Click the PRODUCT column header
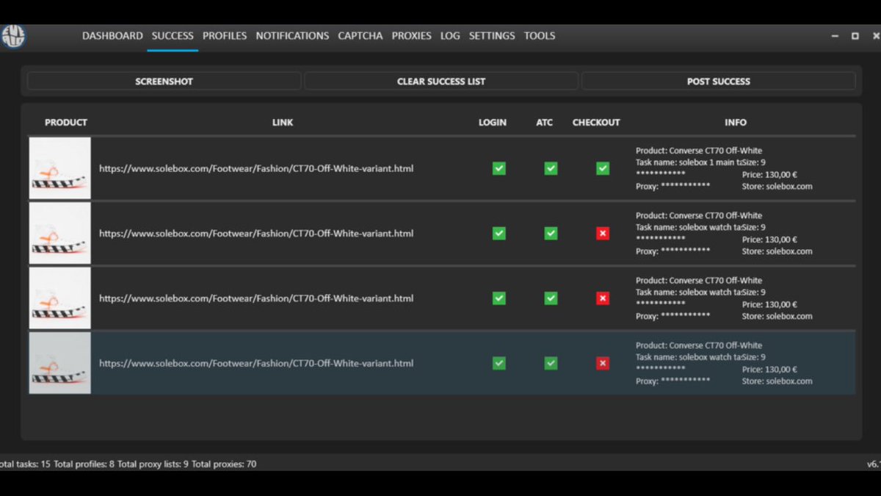Image resolution: width=881 pixels, height=496 pixels. point(66,123)
